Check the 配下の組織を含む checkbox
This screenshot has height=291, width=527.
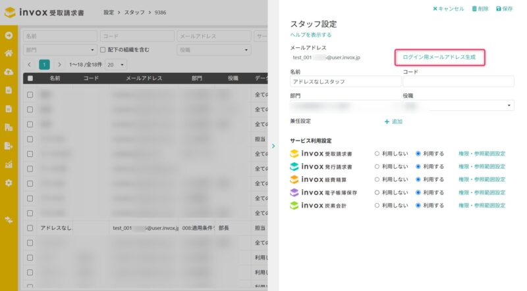coord(103,50)
